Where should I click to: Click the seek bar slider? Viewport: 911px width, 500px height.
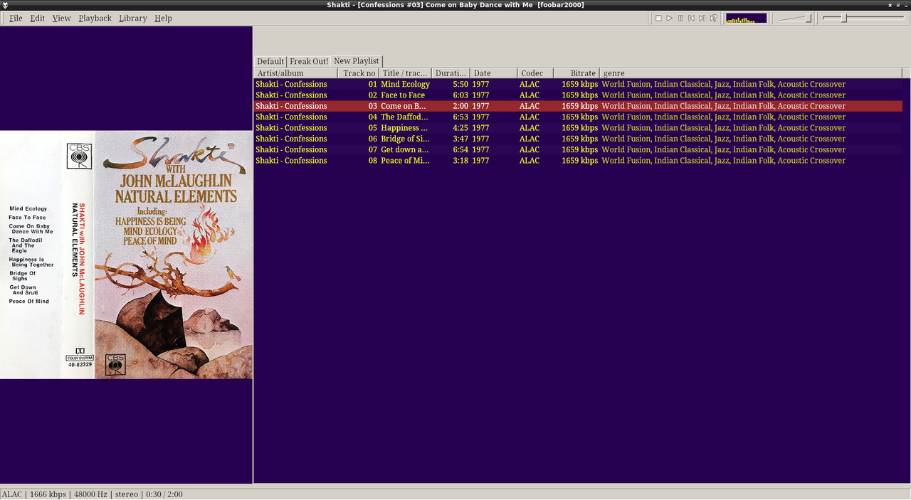863,18
